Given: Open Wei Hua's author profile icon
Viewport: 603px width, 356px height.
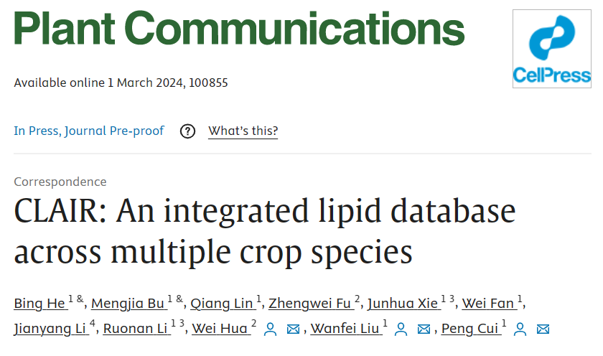Looking at the screenshot, I should pyautogui.click(x=270, y=329).
